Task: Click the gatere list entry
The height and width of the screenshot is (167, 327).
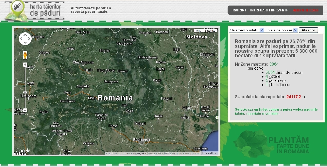Action: pos(273,77)
